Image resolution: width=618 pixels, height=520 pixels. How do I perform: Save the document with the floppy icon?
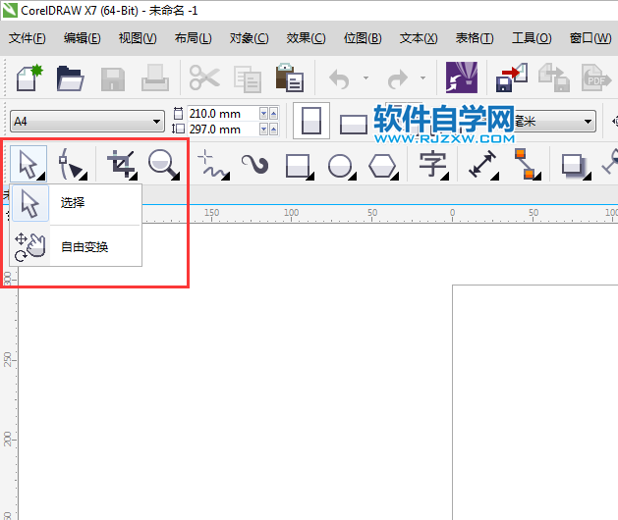pos(113,79)
